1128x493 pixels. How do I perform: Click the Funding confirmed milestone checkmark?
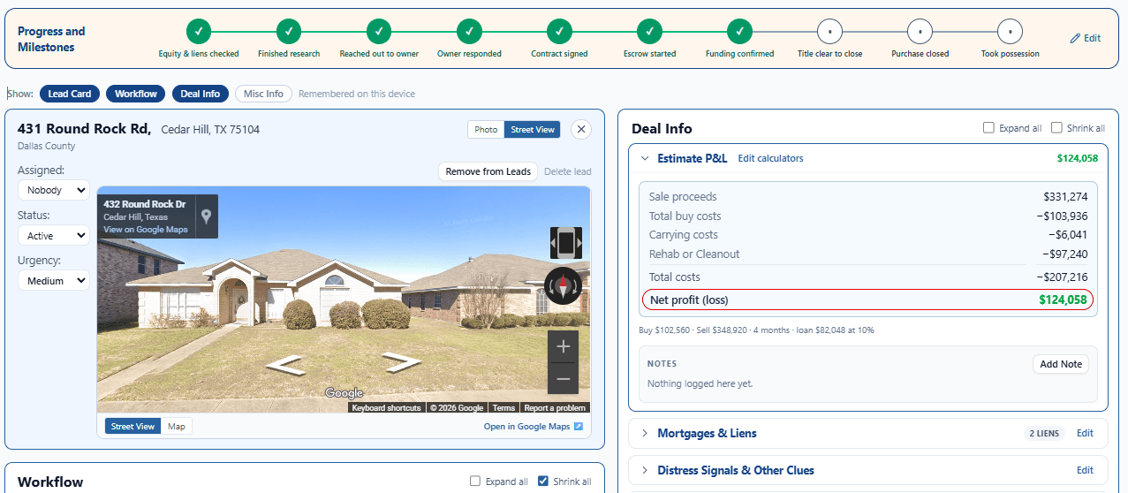pos(739,31)
